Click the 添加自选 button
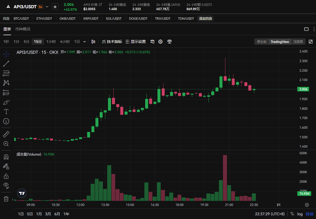Viewport: 316px width, 219px height. [x=205, y=18]
